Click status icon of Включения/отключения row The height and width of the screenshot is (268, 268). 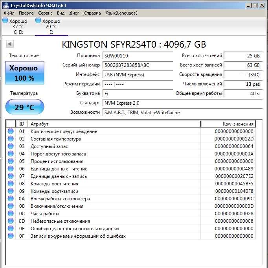point(11,206)
